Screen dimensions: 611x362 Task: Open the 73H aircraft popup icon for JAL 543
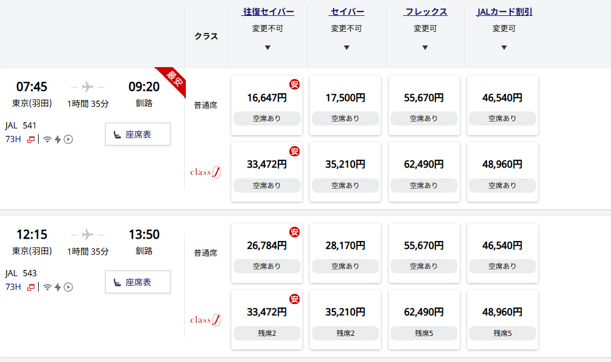click(31, 287)
